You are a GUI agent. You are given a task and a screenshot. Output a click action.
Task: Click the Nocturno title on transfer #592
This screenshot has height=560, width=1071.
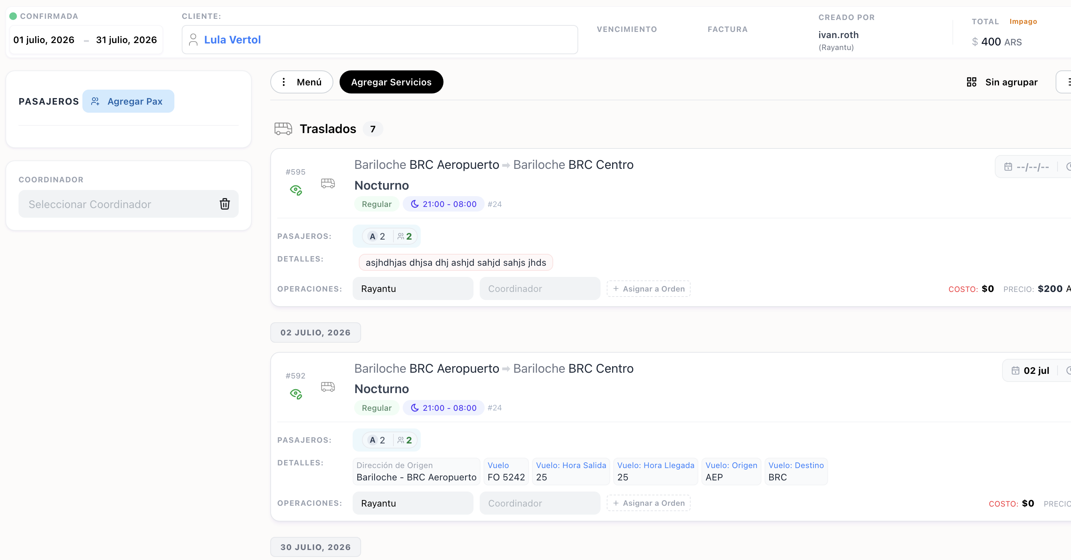click(x=381, y=389)
